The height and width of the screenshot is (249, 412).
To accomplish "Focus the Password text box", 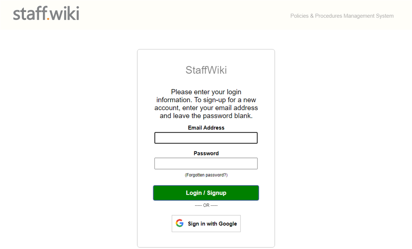I will (x=206, y=164).
